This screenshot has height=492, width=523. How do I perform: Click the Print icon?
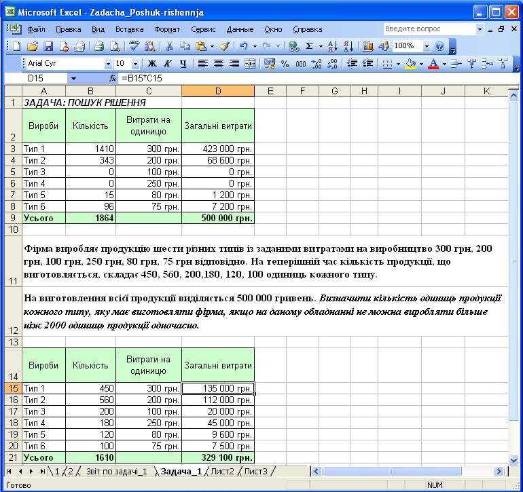pos(98,46)
